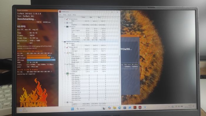Click the GPU temp bar in FurMark
The height and width of the screenshot is (116, 206).
click(37, 55)
